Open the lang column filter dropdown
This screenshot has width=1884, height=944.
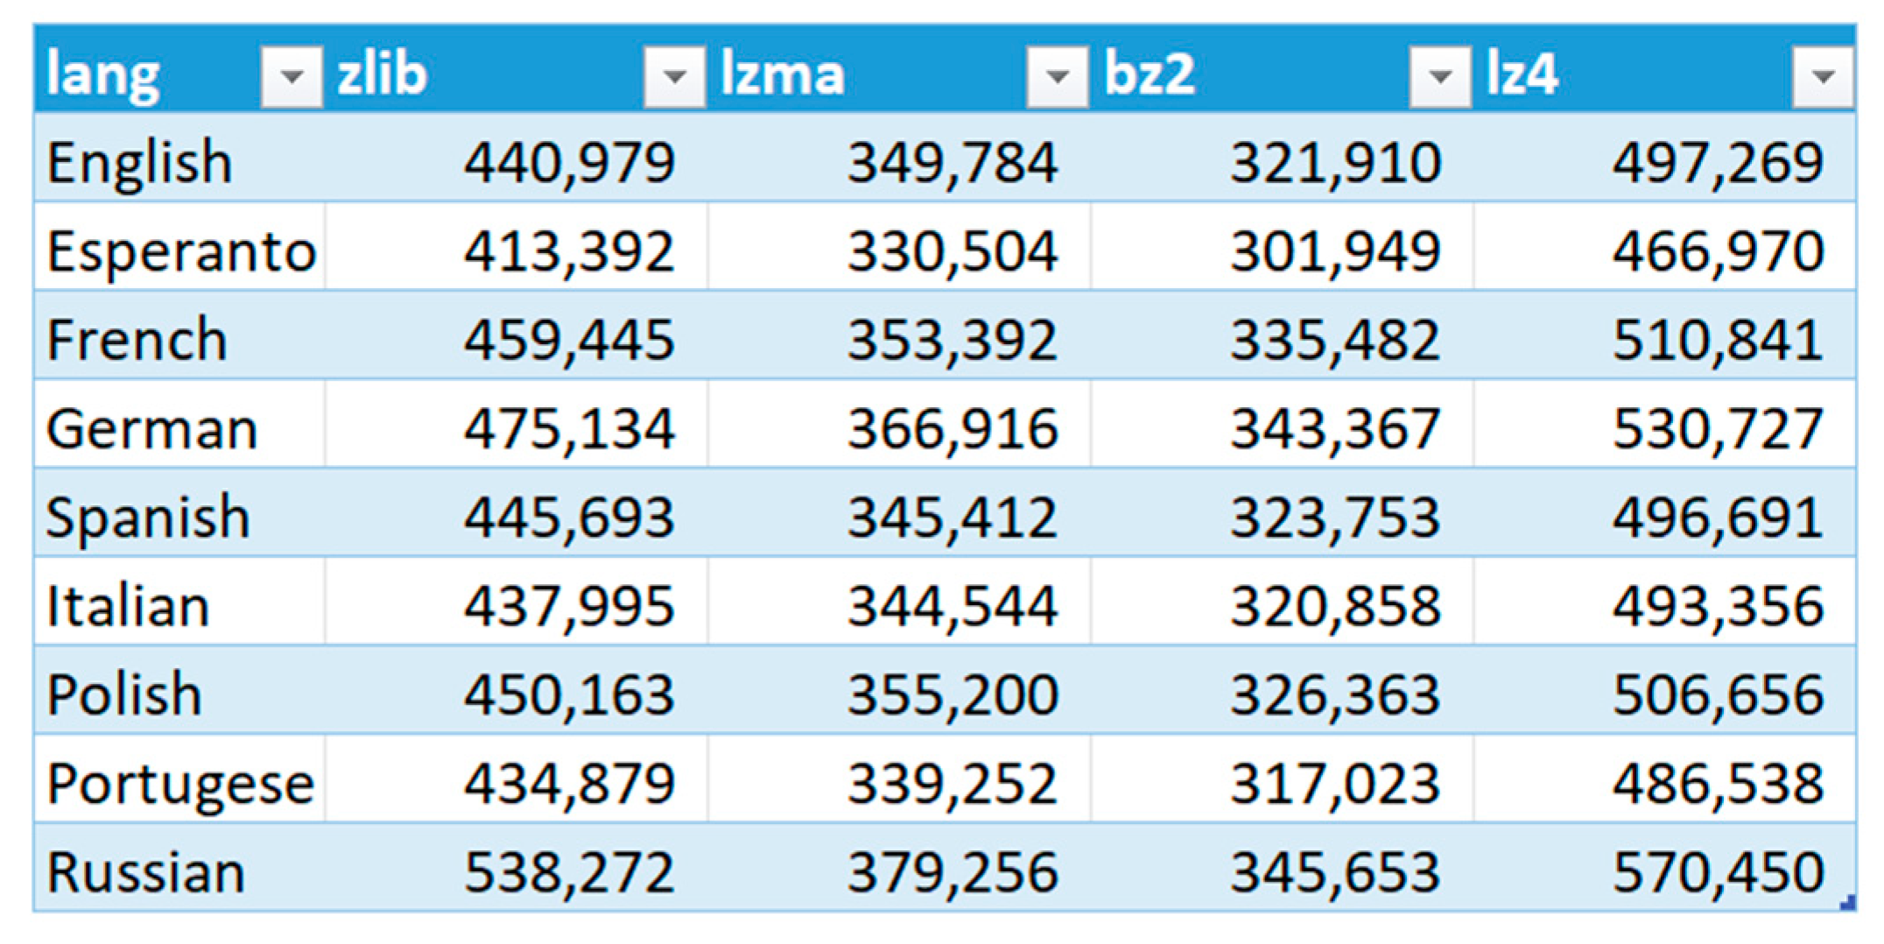pyautogui.click(x=292, y=77)
